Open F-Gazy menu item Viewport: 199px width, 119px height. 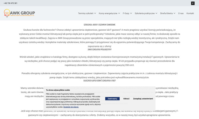pyautogui.click(x=126, y=13)
